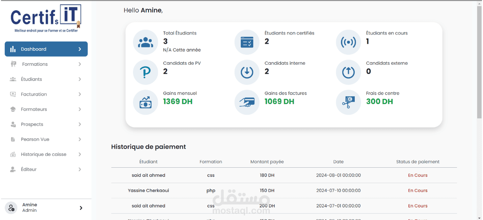Click the 1369 DH monthly gains value
The height and width of the screenshot is (220, 483).
click(178, 102)
